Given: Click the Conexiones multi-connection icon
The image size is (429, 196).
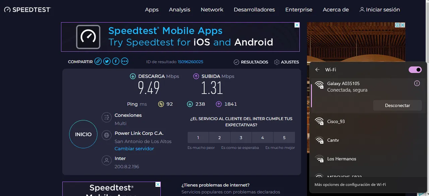Looking at the screenshot, I should pyautogui.click(x=107, y=117).
